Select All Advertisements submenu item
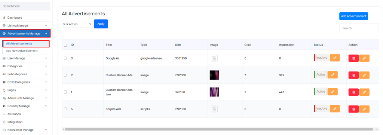The height and width of the screenshot is (135, 383). (26, 44)
